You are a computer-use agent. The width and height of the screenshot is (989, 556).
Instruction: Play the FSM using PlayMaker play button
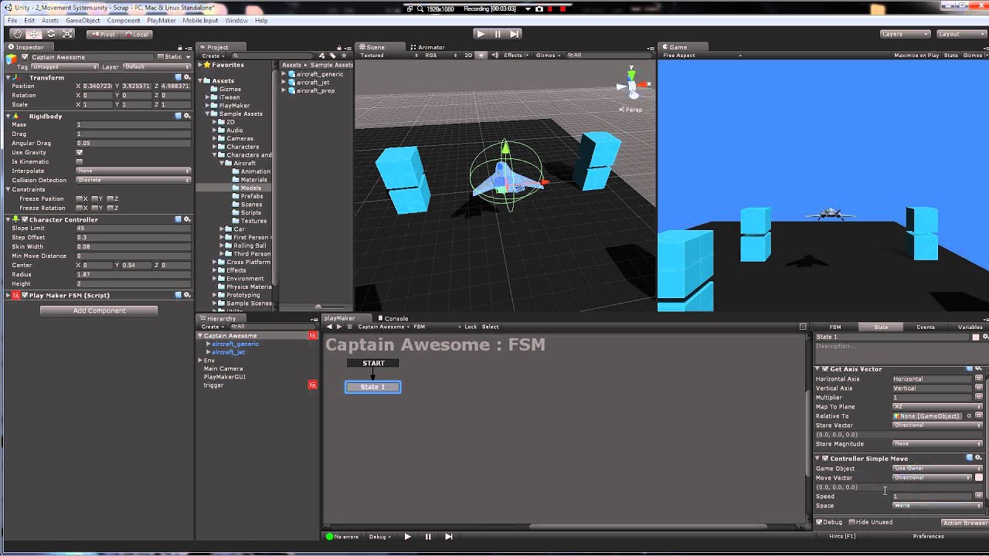[407, 537]
